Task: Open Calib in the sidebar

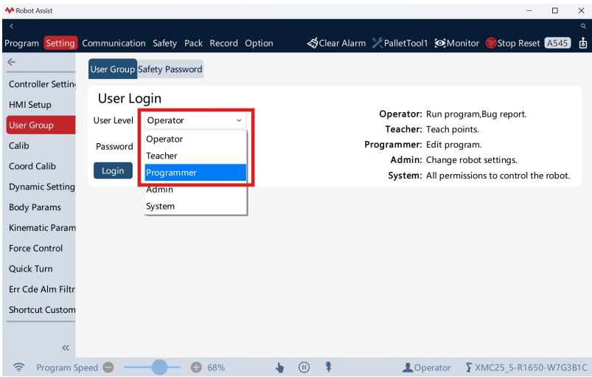Action: (x=41, y=145)
